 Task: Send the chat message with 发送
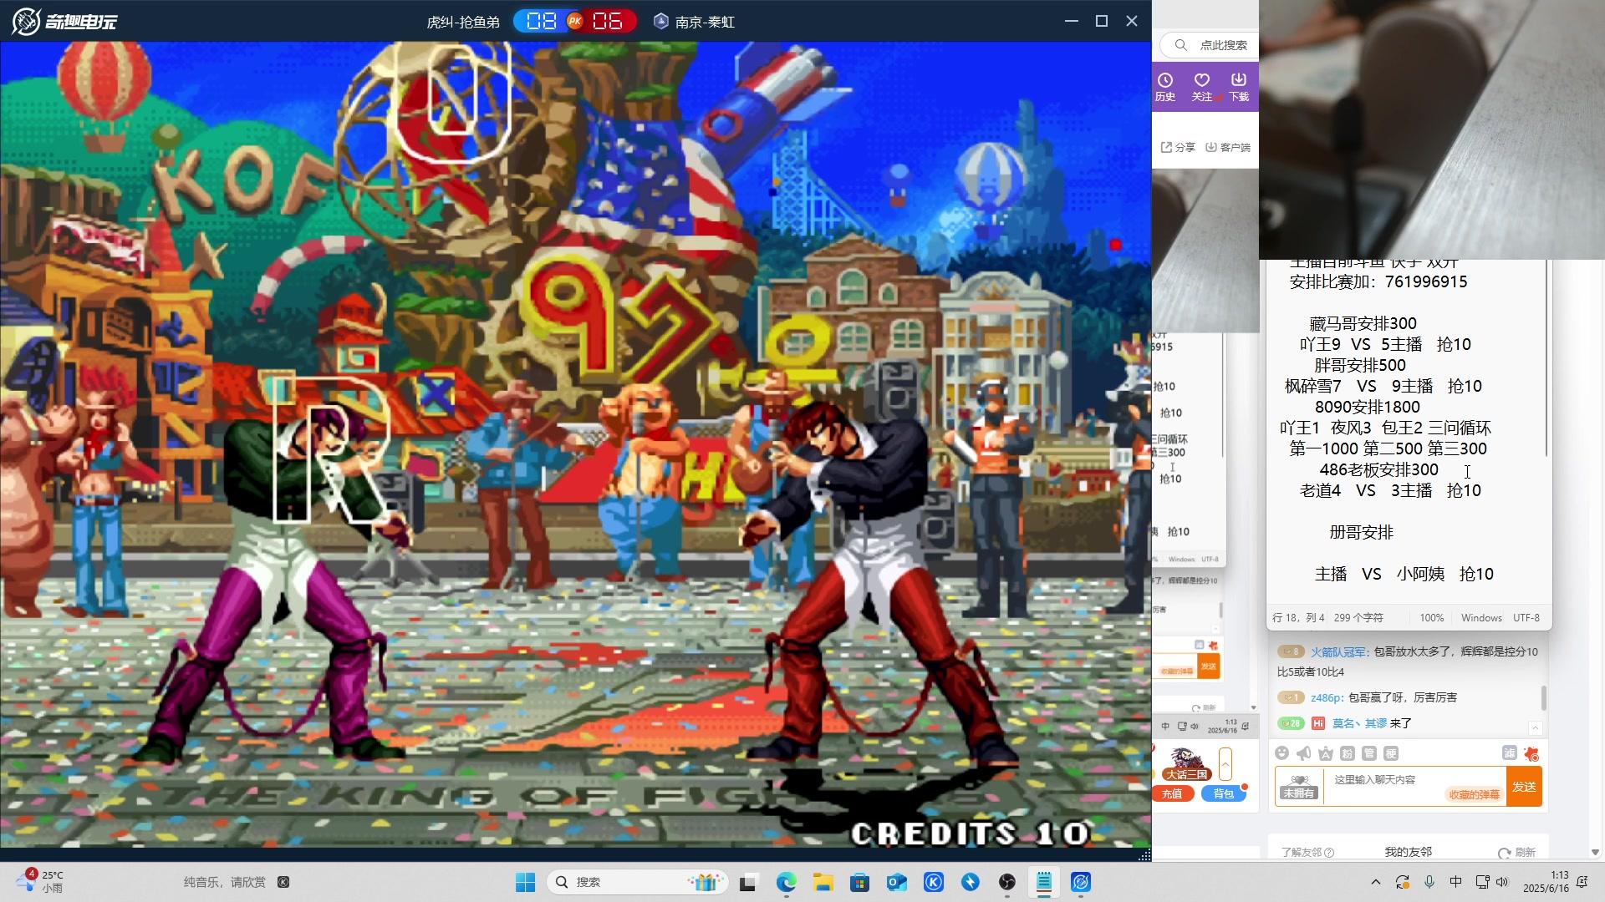1524,787
